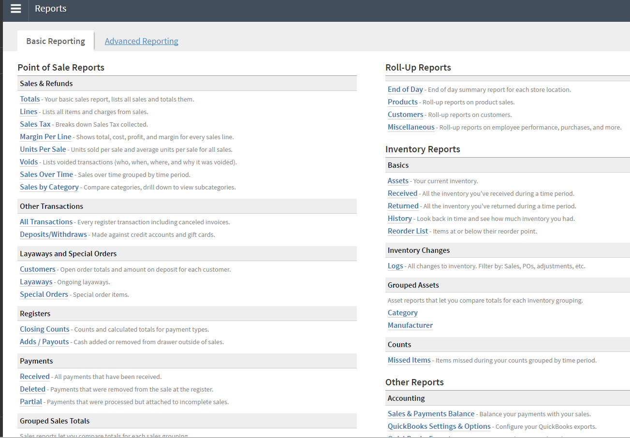Click the Inventory Changes section header

click(x=508, y=250)
